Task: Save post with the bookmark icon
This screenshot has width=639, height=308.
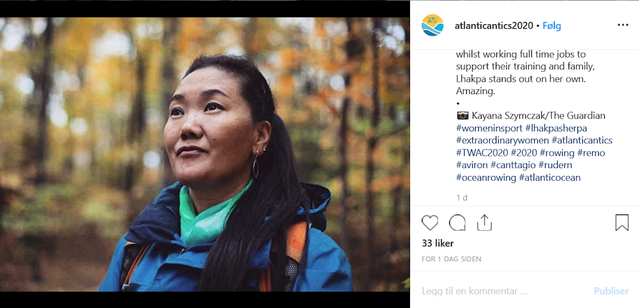Action: [622, 223]
